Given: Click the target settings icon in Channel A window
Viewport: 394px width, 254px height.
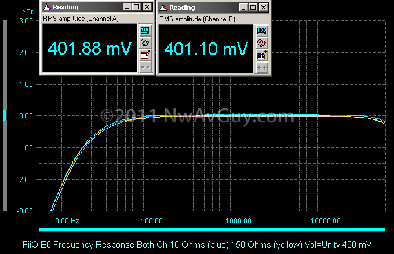Looking at the screenshot, I should (145, 43).
